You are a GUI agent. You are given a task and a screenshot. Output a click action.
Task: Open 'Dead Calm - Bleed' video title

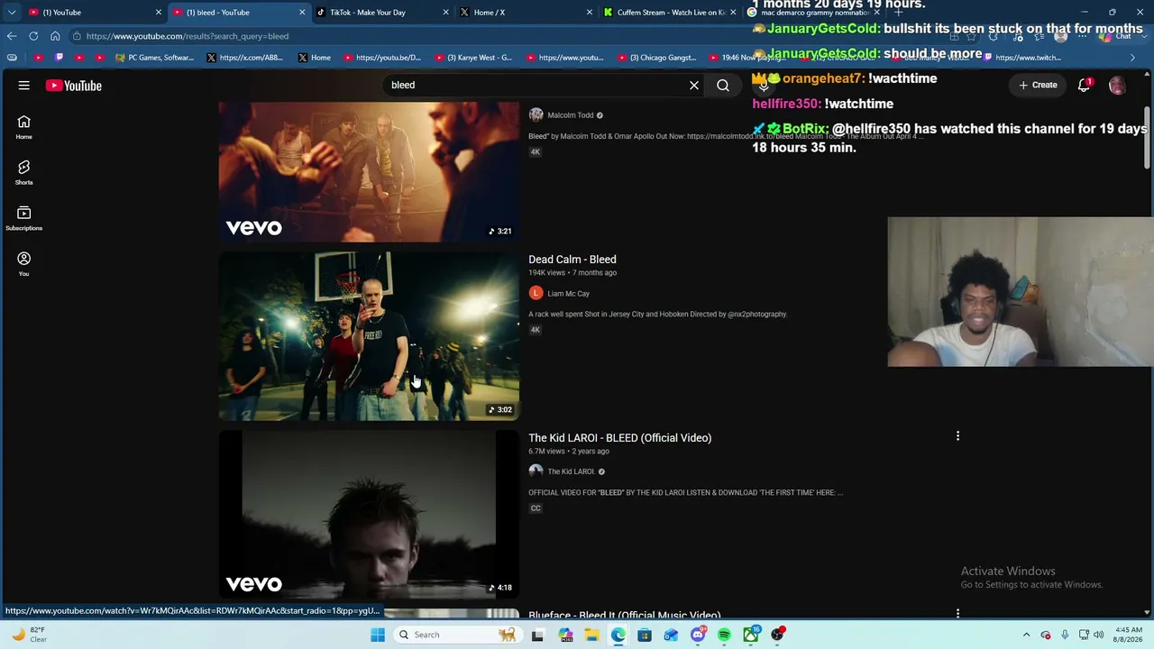click(x=572, y=260)
